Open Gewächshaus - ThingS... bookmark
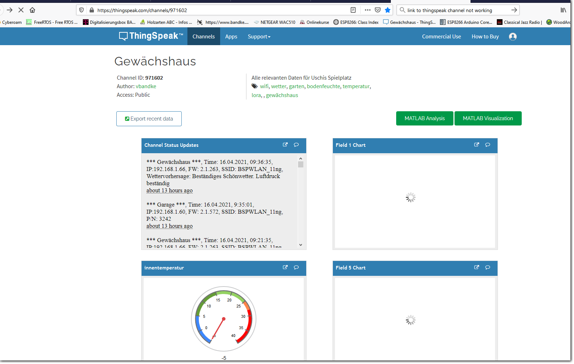574x364 pixels. 409,22
